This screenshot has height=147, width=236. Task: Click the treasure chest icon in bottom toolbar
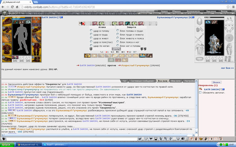[201, 139]
